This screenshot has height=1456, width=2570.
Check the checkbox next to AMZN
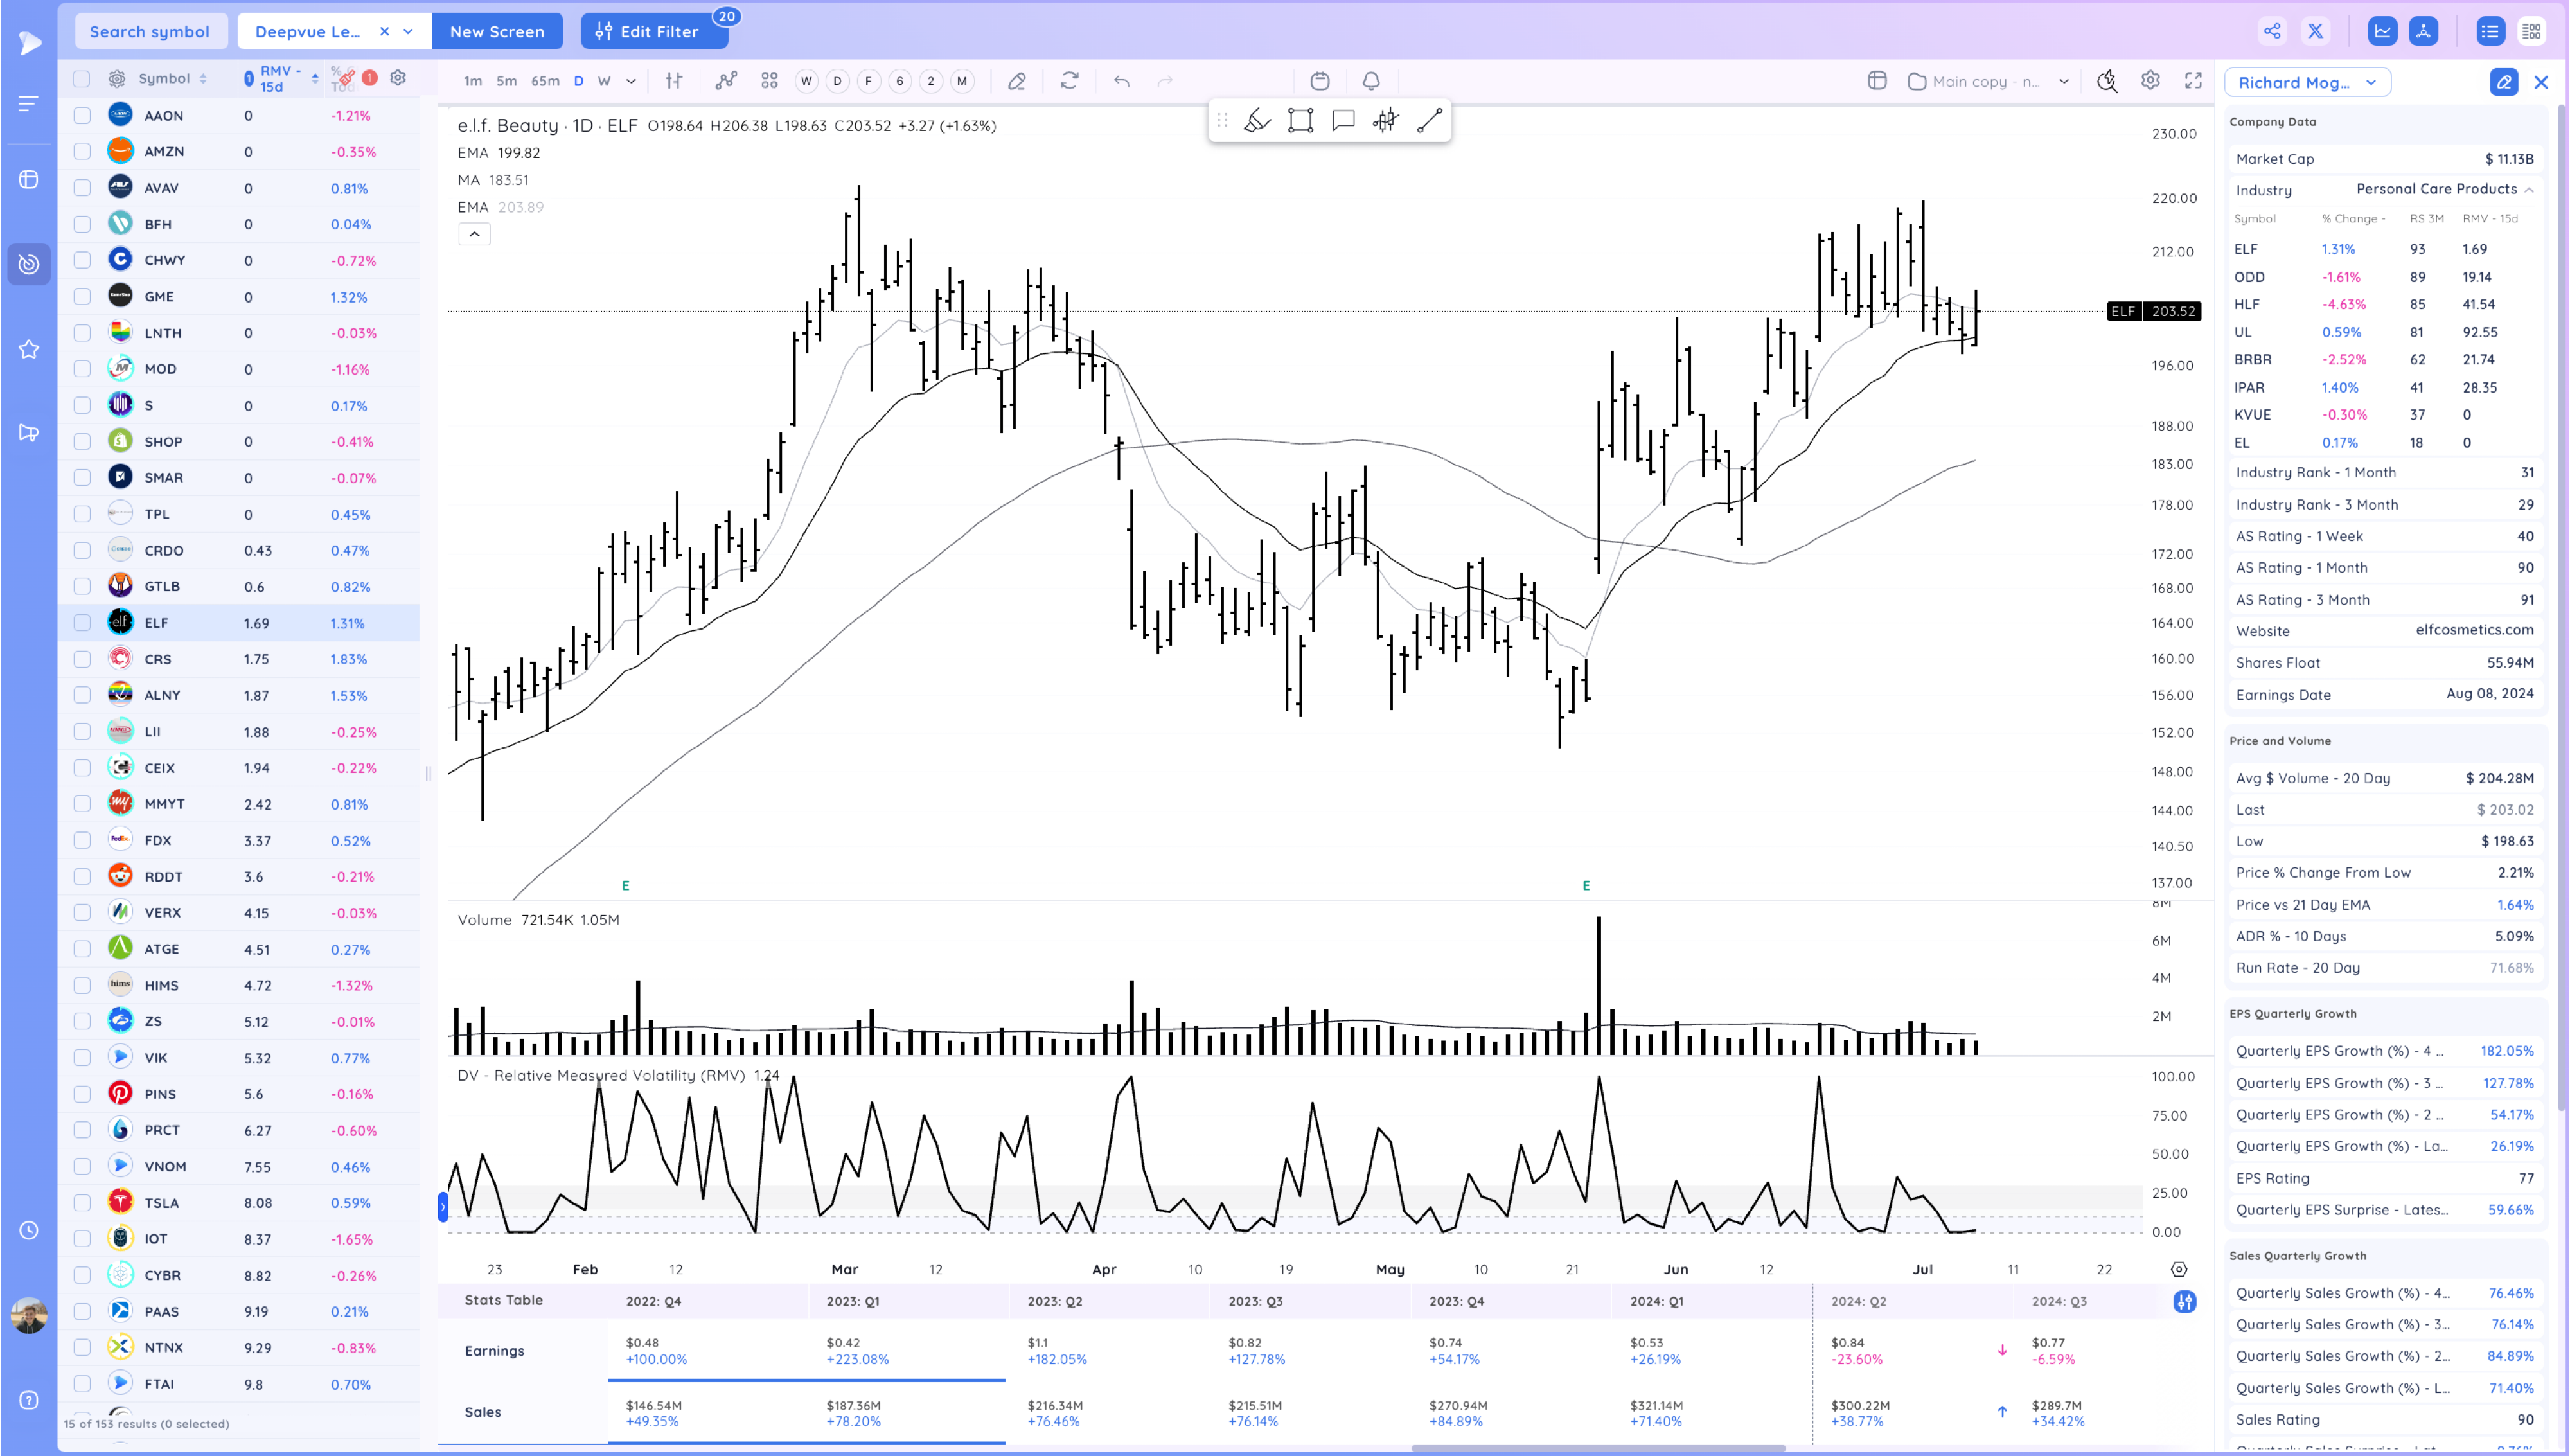pyautogui.click(x=82, y=152)
